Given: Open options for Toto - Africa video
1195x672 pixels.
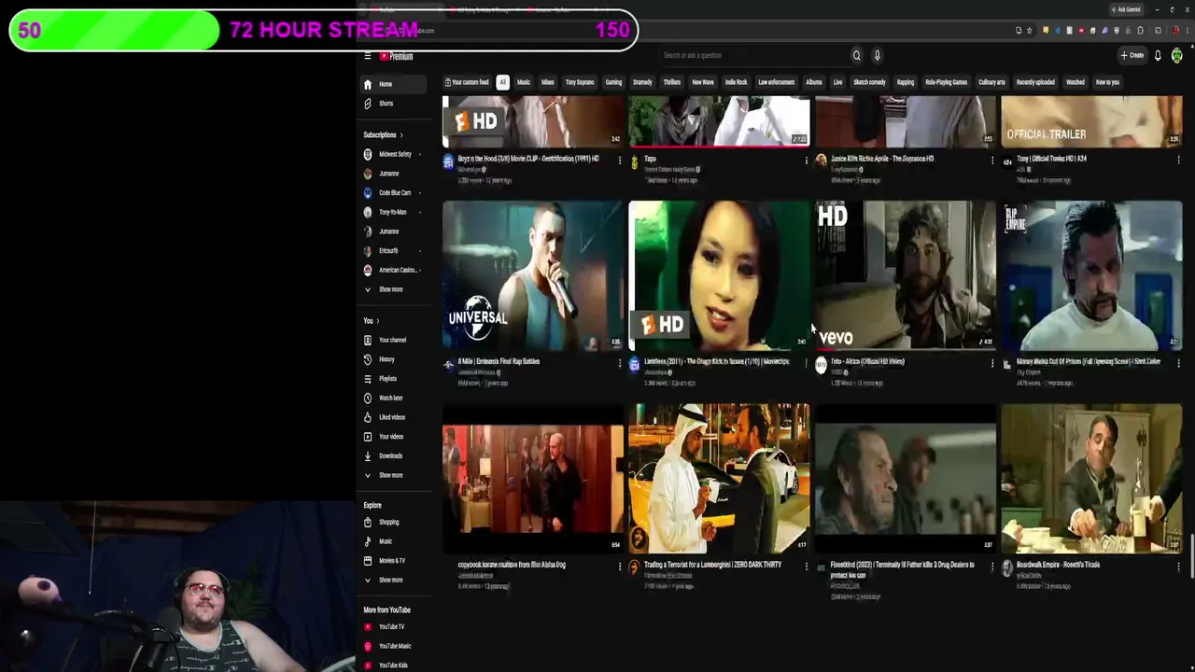Looking at the screenshot, I should [x=992, y=363].
